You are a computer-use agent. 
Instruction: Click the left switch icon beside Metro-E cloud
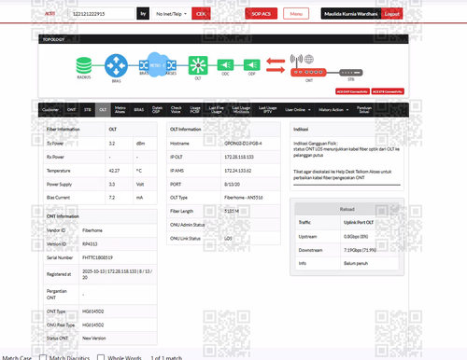coord(144,65)
